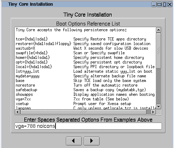Click the horizontal scrollbar left arrow

[x=18, y=112]
